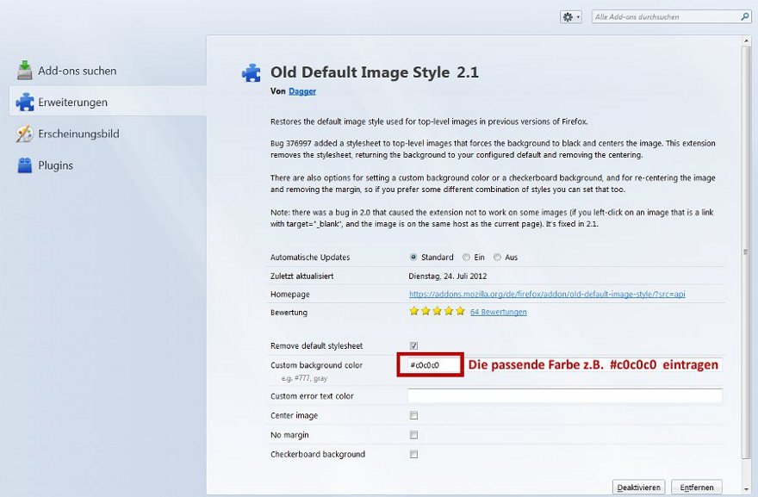Click the Entfernen button
The height and width of the screenshot is (497, 758).
[697, 488]
